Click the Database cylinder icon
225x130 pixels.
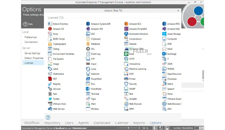coord(88,44)
